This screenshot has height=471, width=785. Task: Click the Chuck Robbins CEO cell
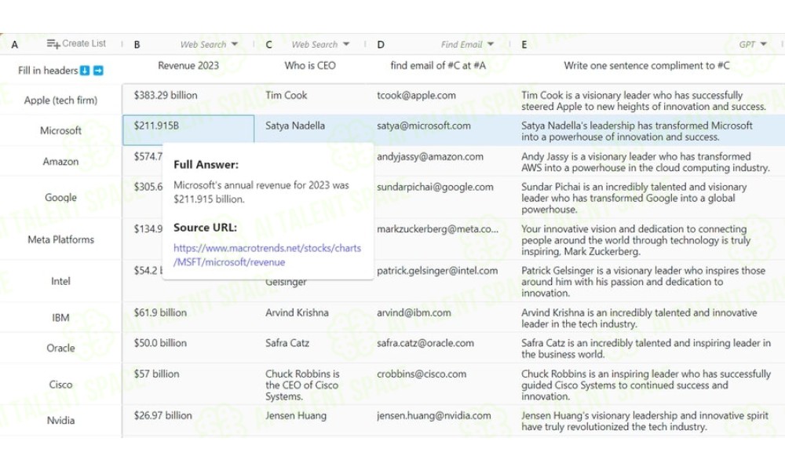pos(310,385)
